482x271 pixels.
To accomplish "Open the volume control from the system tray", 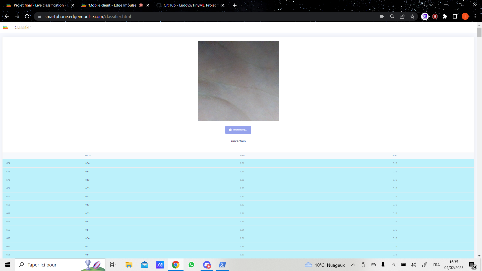I will pos(413,265).
